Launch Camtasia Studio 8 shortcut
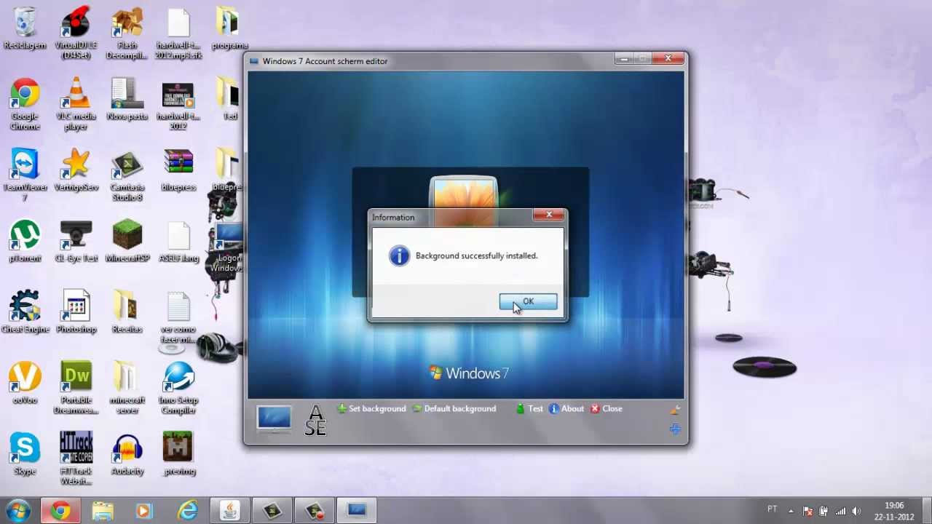The height and width of the screenshot is (524, 932). click(127, 175)
